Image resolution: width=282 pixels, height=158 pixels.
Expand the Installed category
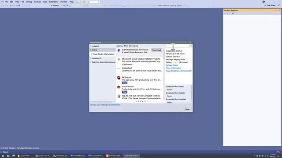click(90, 46)
